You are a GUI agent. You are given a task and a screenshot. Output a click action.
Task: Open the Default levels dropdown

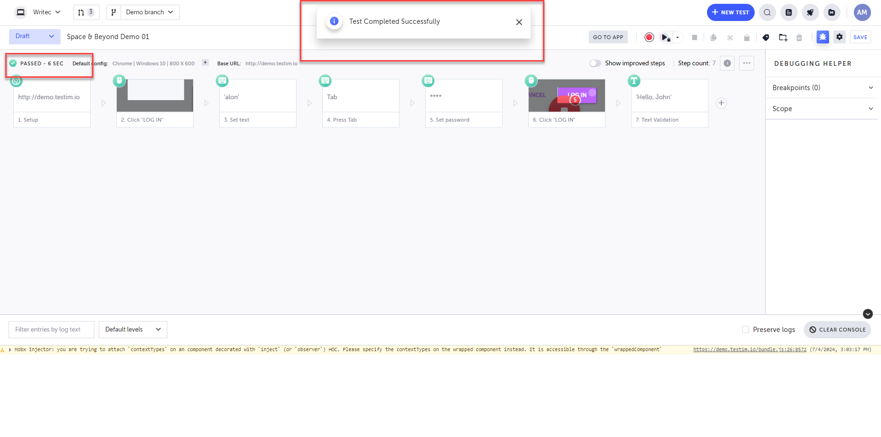point(133,330)
